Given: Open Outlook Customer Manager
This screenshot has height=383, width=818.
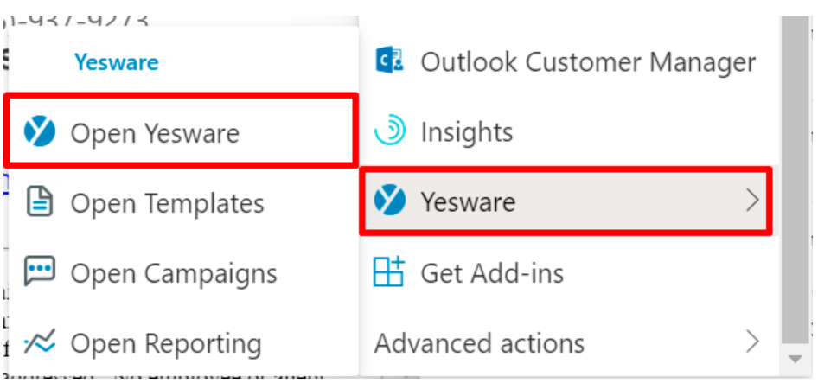Looking at the screenshot, I should pyautogui.click(x=570, y=61).
